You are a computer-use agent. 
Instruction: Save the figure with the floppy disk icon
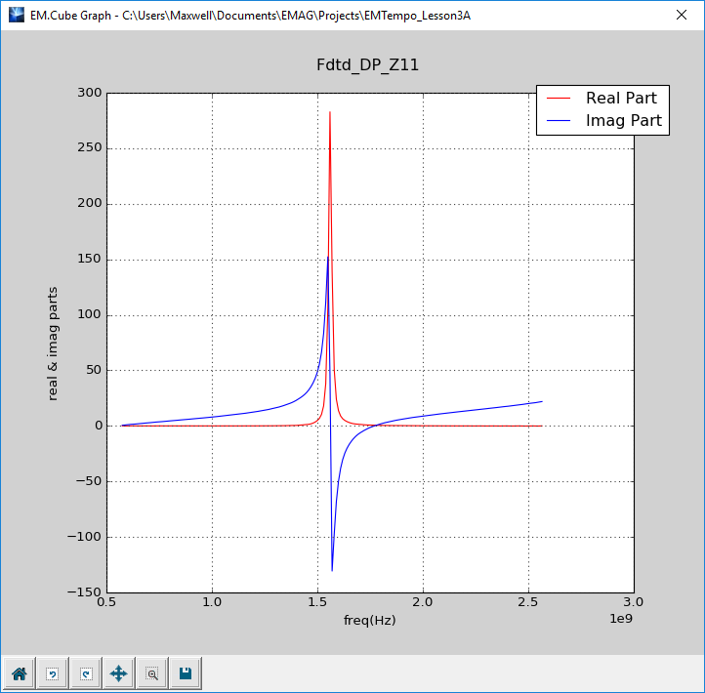185,673
